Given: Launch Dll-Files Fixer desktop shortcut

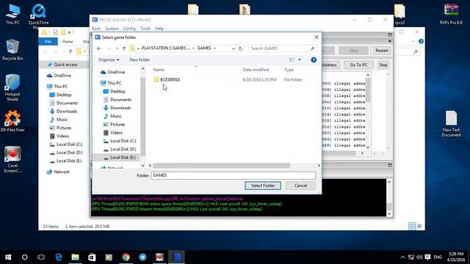Looking at the screenshot, I should pyautogui.click(x=12, y=121).
